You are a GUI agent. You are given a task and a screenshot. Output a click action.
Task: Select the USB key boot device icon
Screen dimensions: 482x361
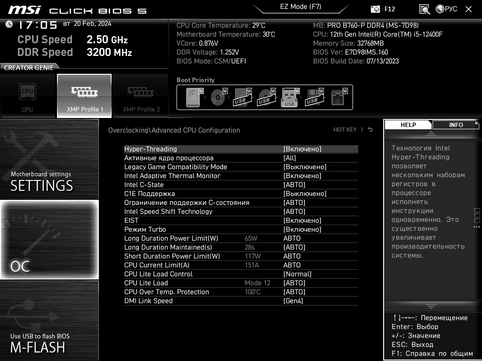point(290,97)
